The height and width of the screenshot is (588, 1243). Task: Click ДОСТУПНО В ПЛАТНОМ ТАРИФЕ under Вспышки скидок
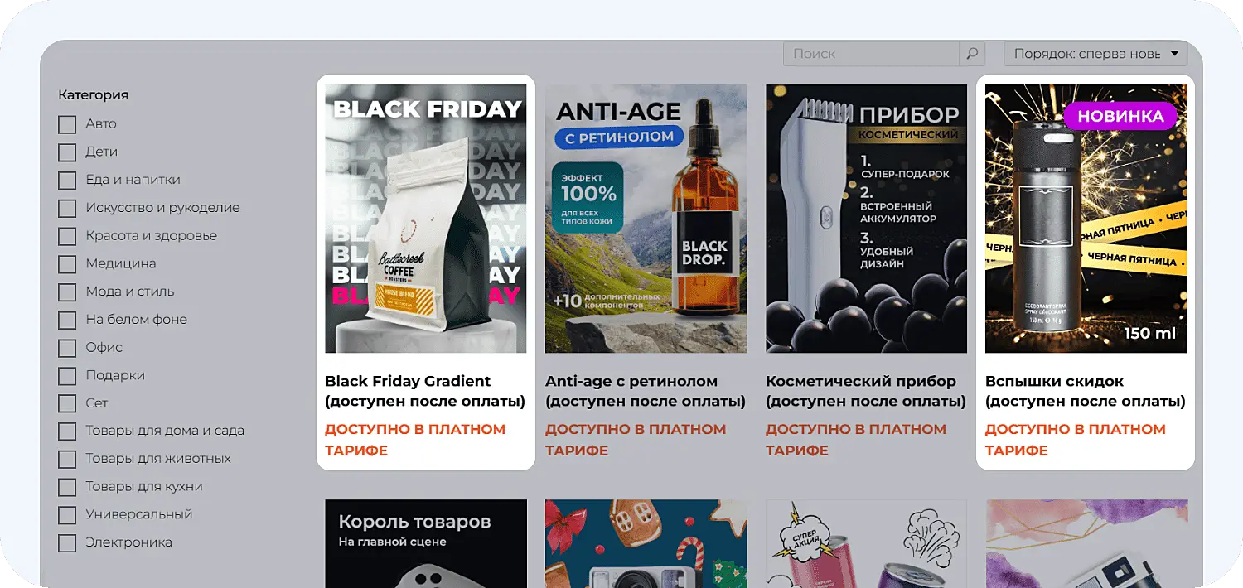click(x=1076, y=440)
